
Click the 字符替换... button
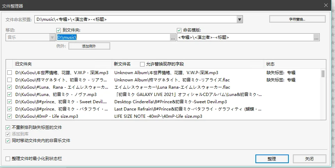pyautogui.click(x=297, y=19)
